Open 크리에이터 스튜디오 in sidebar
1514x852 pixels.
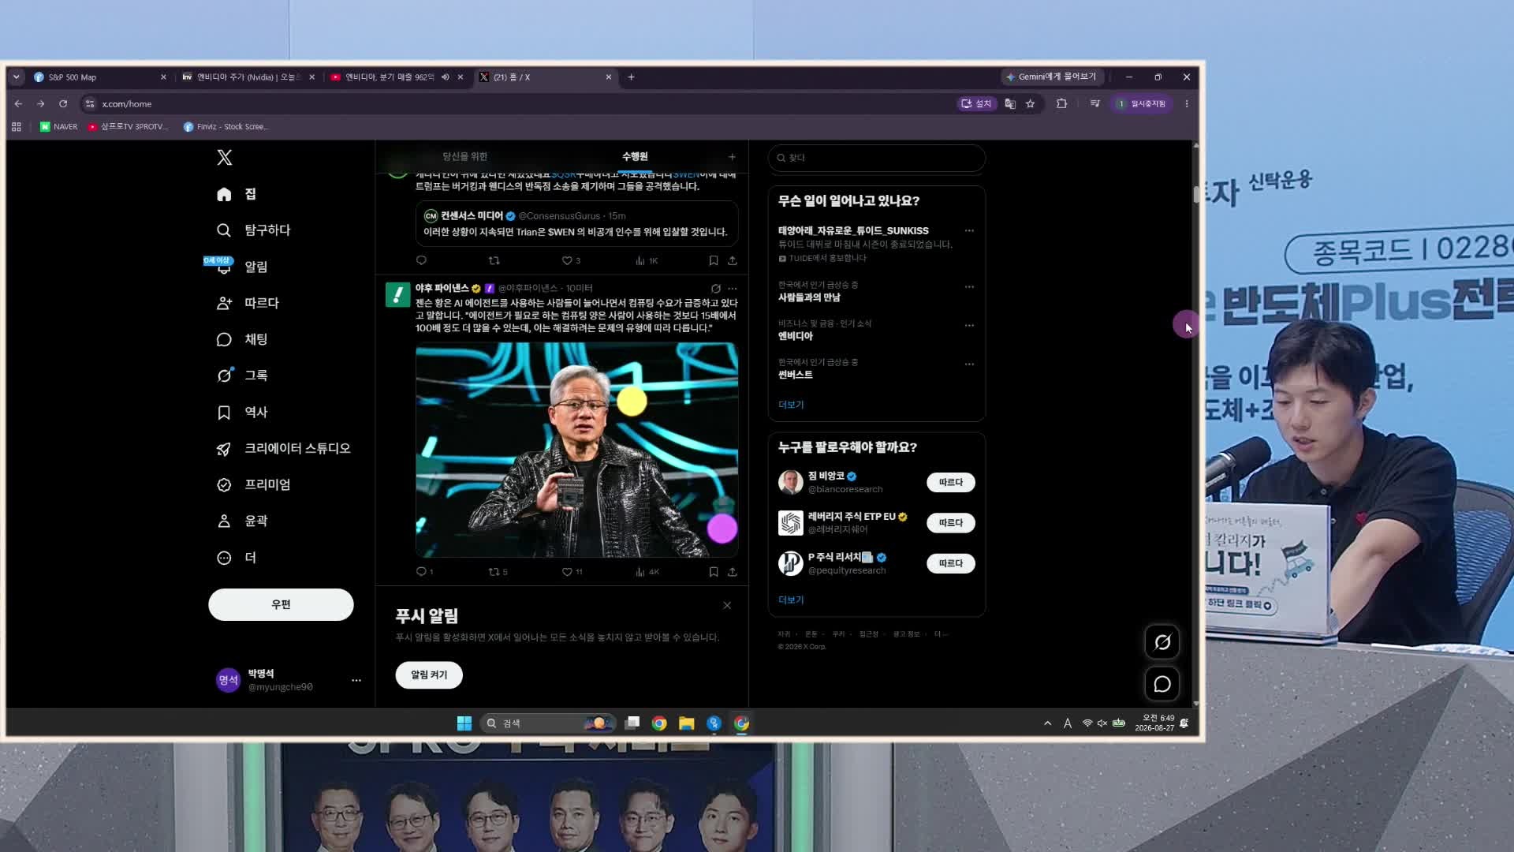point(284,448)
